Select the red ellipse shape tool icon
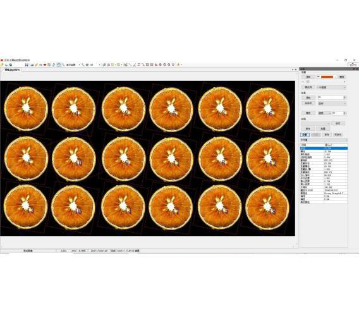This screenshot has width=359, height=313. [x=45, y=65]
